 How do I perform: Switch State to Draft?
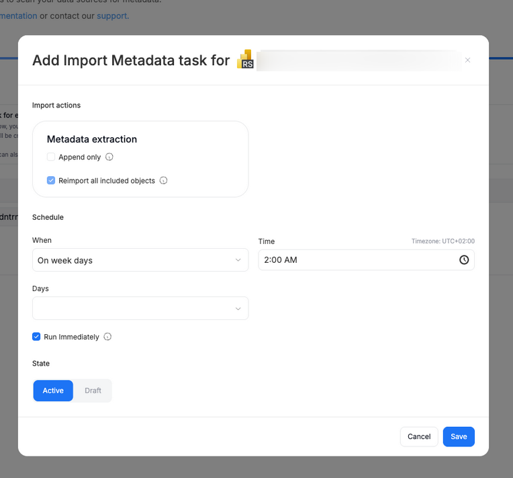click(93, 391)
